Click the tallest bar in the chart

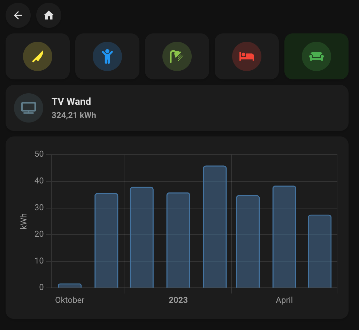[x=215, y=227]
